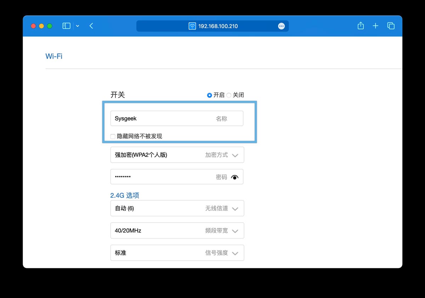Expand the 信号强度 signal strength dropdown

coord(235,253)
